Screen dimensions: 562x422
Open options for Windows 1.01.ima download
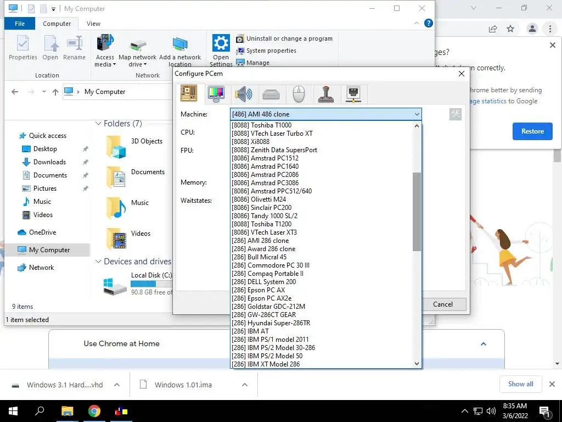pos(245,385)
